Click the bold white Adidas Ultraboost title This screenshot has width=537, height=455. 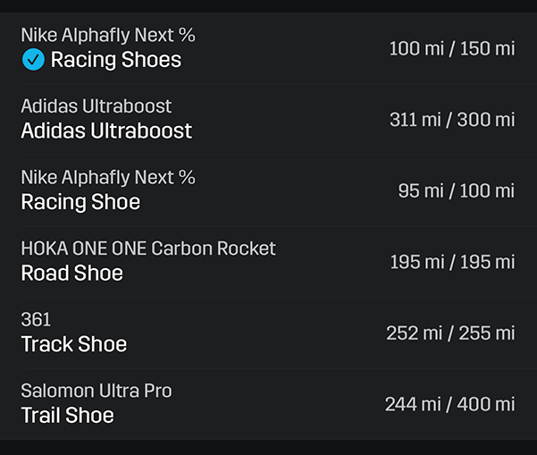106,131
